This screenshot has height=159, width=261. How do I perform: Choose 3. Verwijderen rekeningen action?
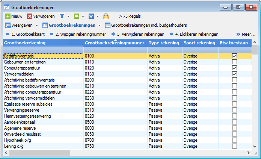click(x=138, y=34)
